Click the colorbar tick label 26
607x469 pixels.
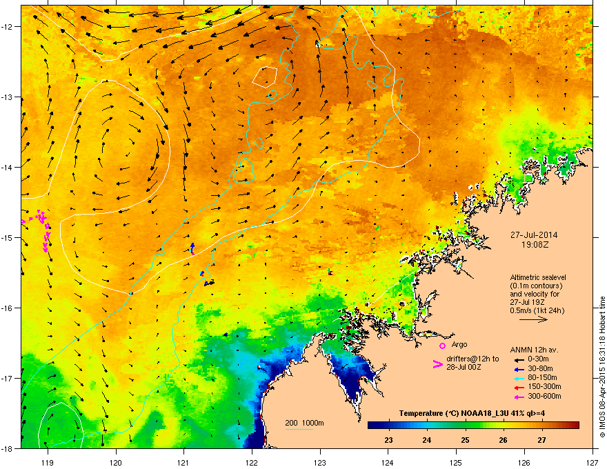(503, 440)
